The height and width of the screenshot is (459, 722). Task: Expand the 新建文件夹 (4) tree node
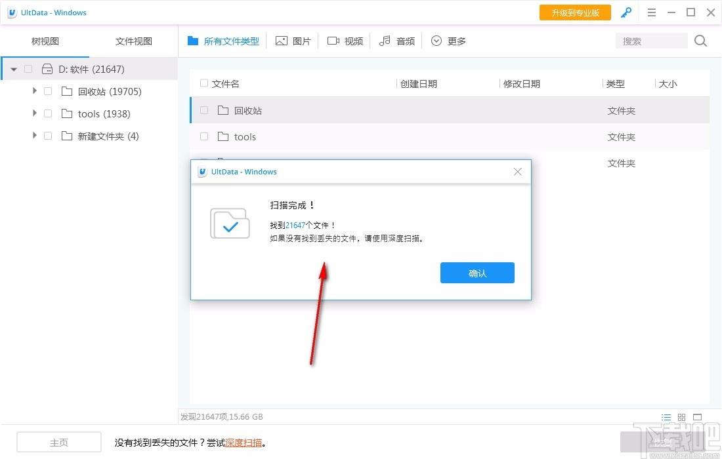35,136
